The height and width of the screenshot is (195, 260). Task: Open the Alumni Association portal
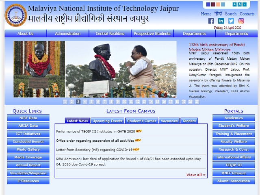pos(234,181)
